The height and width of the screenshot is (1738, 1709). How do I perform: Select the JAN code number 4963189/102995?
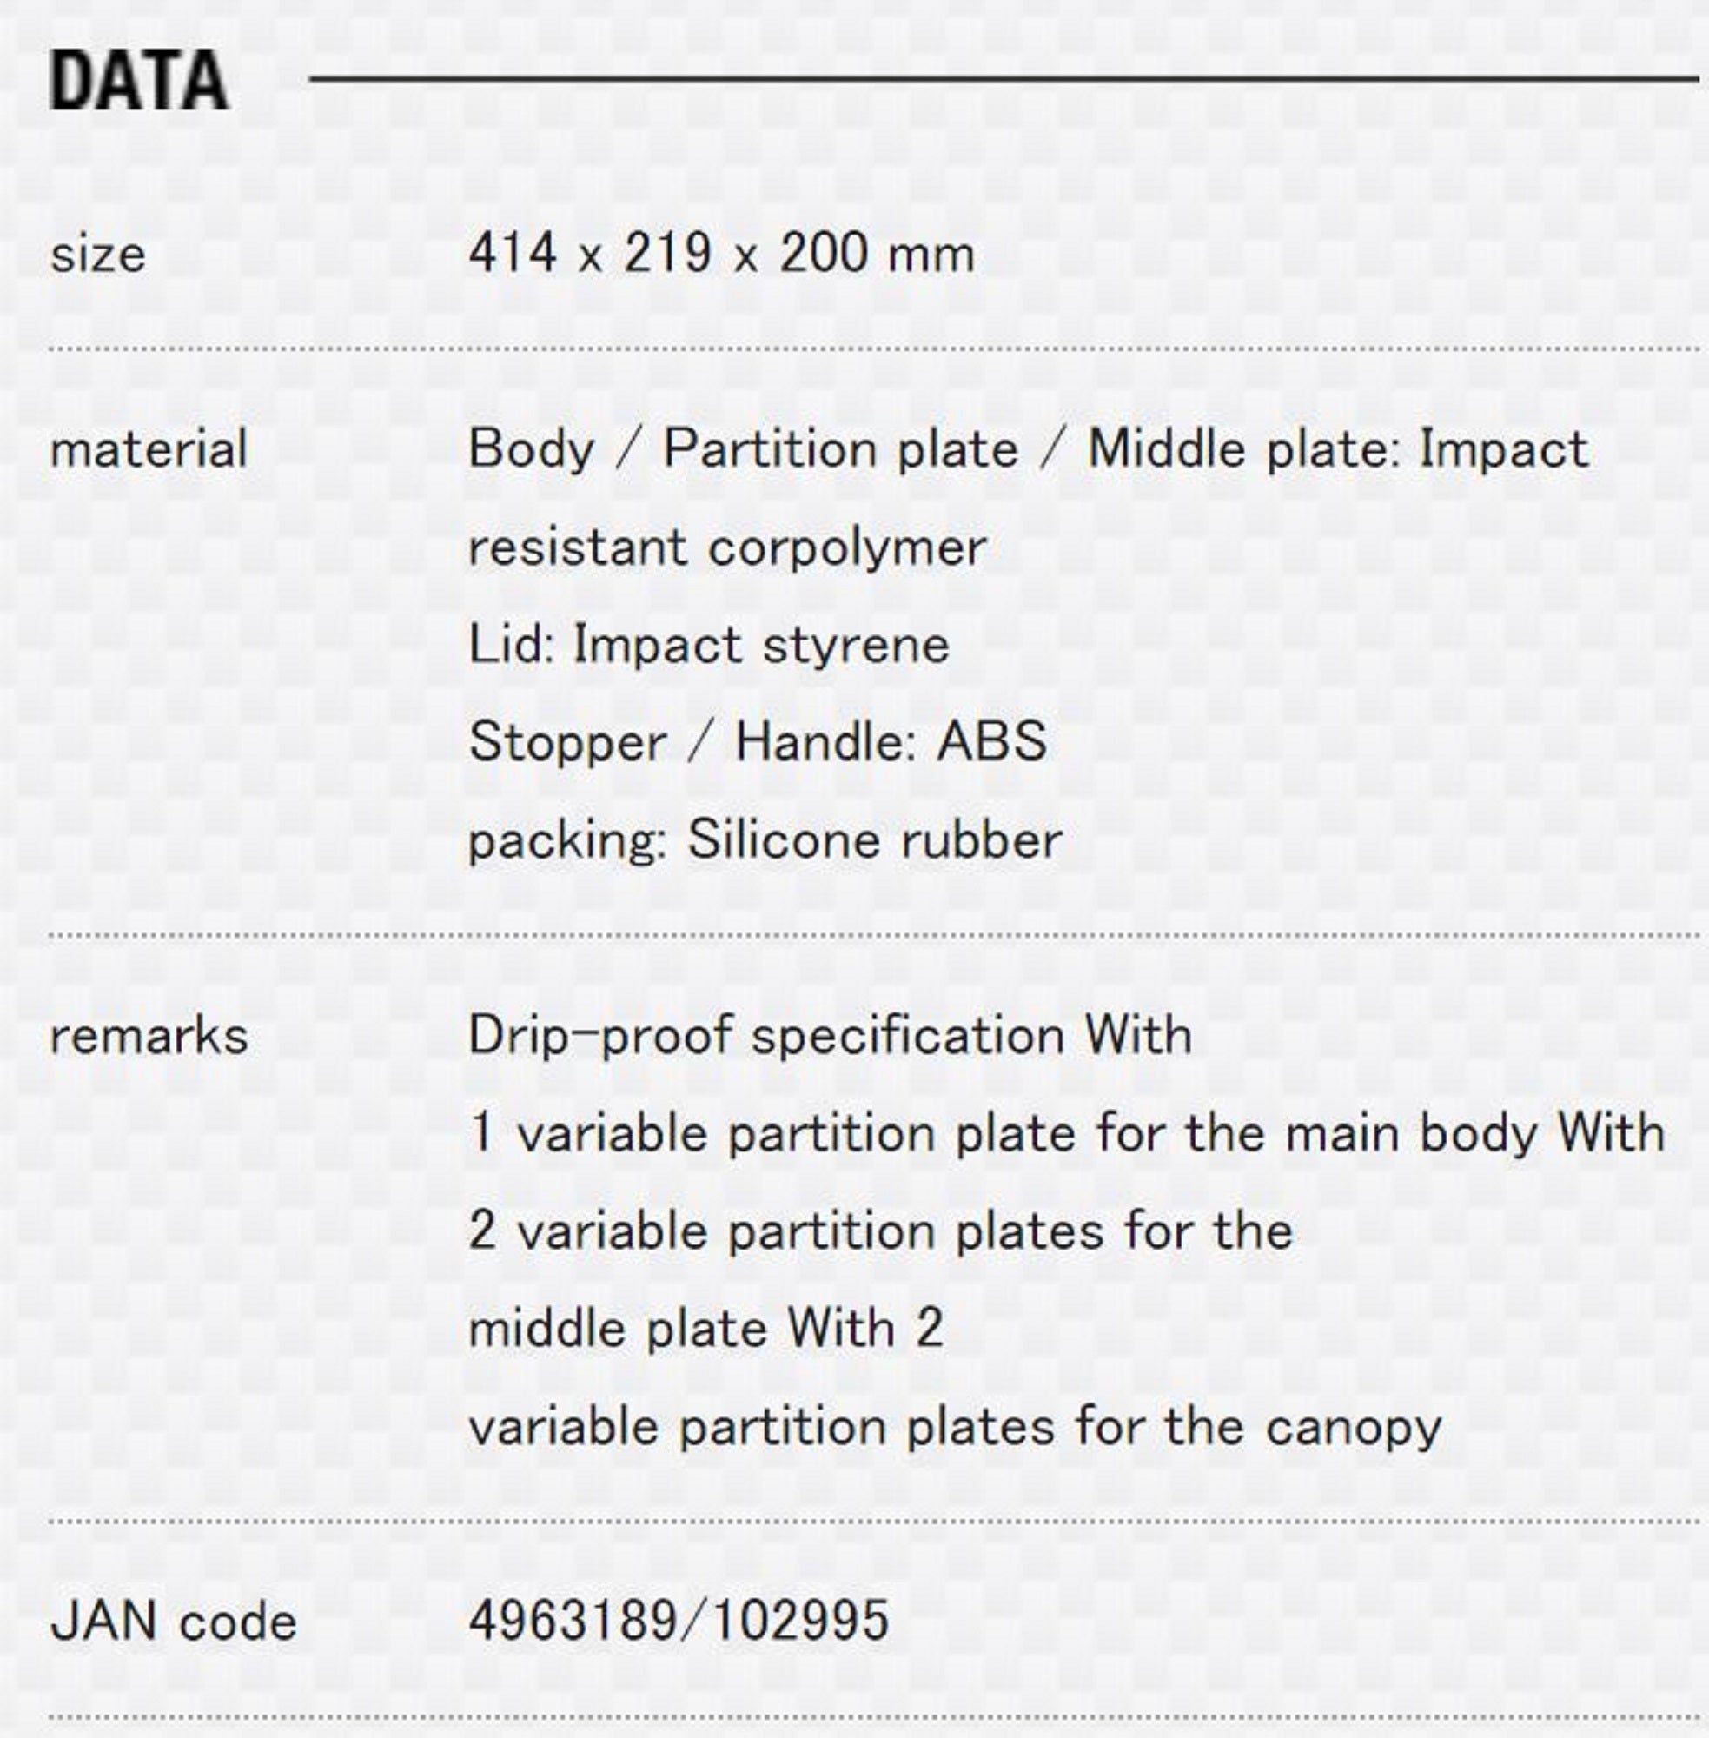(x=679, y=1622)
